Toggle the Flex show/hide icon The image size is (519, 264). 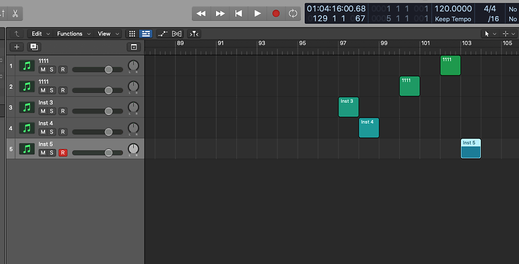(x=177, y=34)
